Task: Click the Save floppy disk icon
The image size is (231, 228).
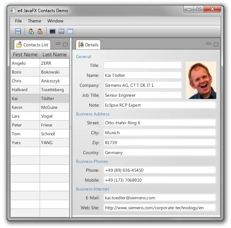Action: (x=18, y=31)
